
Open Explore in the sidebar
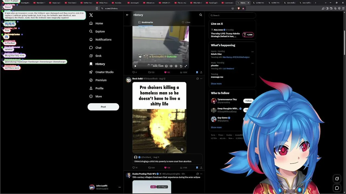pyautogui.click(x=97, y=32)
